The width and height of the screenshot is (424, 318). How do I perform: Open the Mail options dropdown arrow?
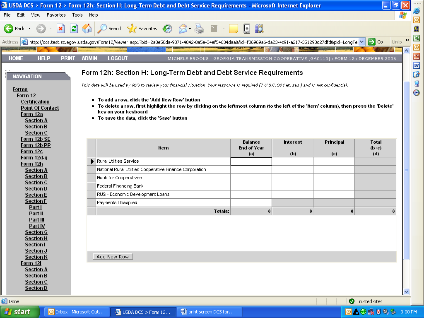point(190,29)
